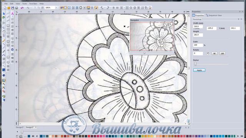
Task: Click the Navigator zoom slider handle
Action: pyautogui.click(x=145, y=53)
